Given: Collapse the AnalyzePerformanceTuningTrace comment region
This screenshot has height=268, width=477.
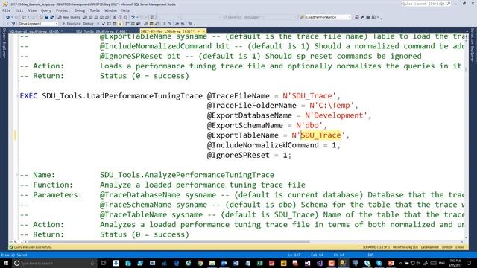Looking at the screenshot, I should point(18,175).
